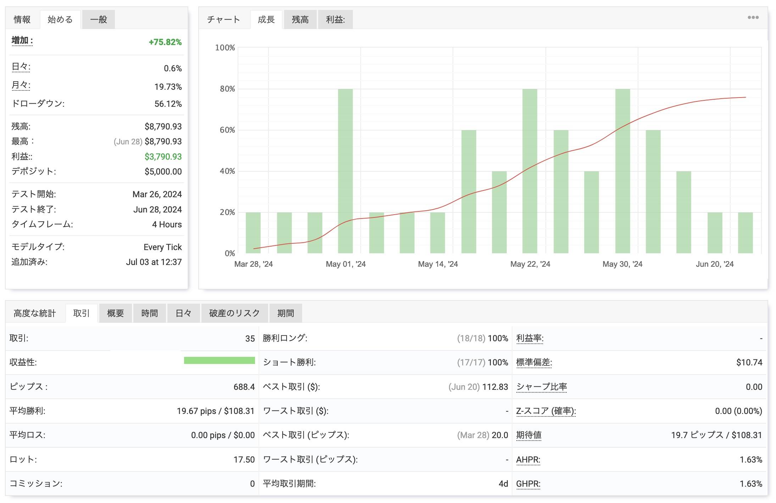The image size is (776, 503).
Task: Click the Z-スコア (確率): label
Action: click(546, 411)
